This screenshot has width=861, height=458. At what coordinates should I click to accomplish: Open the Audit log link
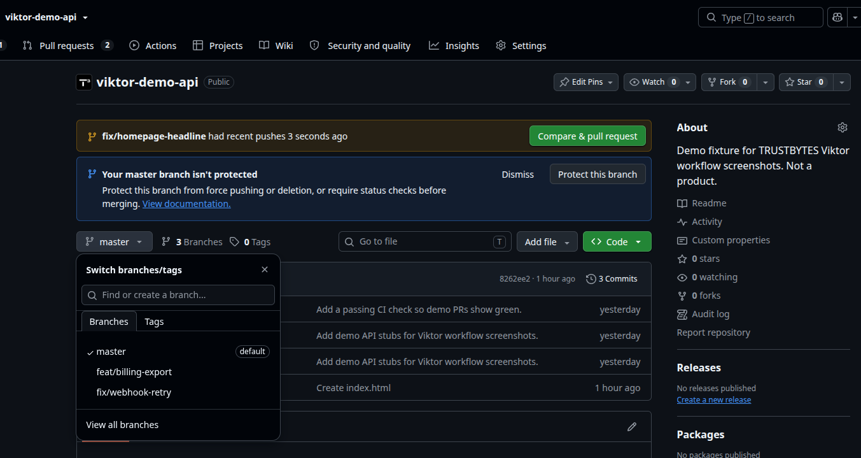[x=703, y=314]
